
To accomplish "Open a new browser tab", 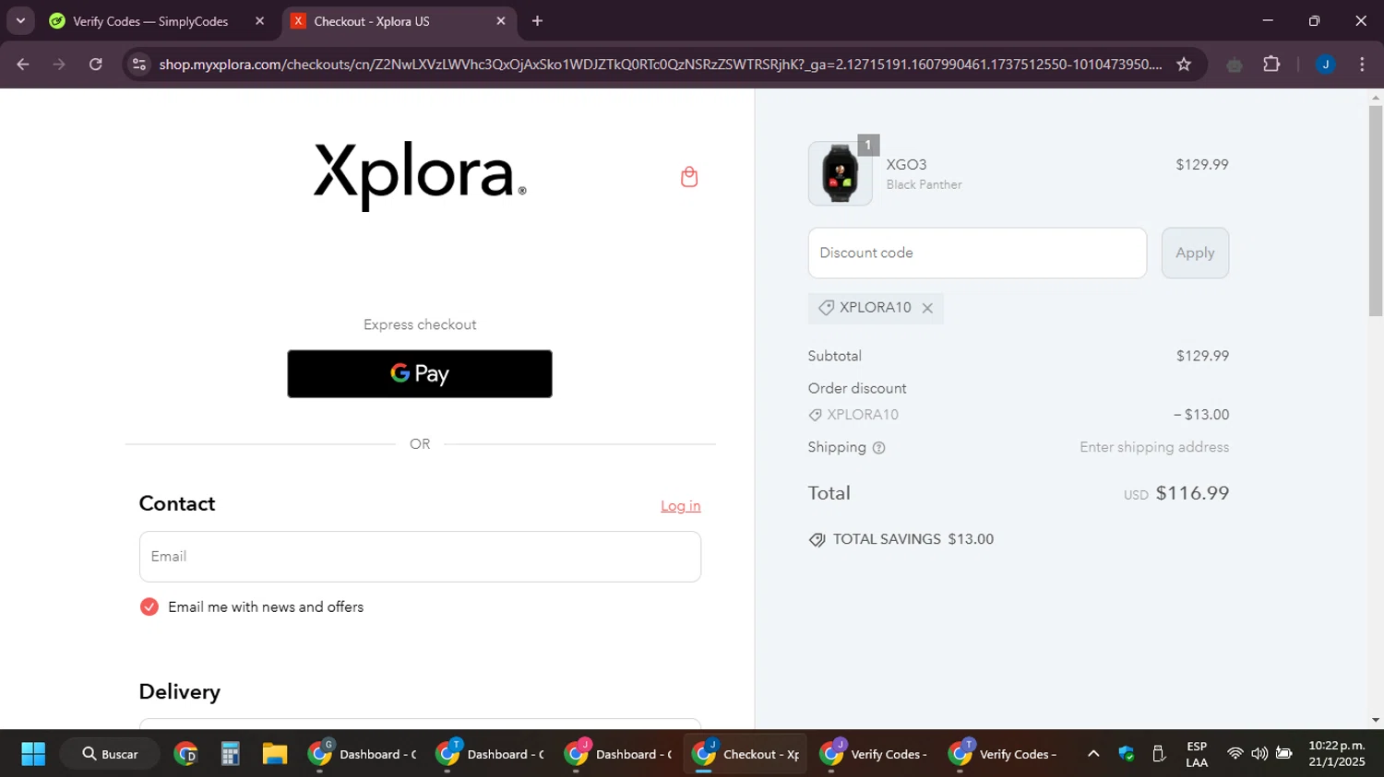I will pyautogui.click(x=537, y=20).
